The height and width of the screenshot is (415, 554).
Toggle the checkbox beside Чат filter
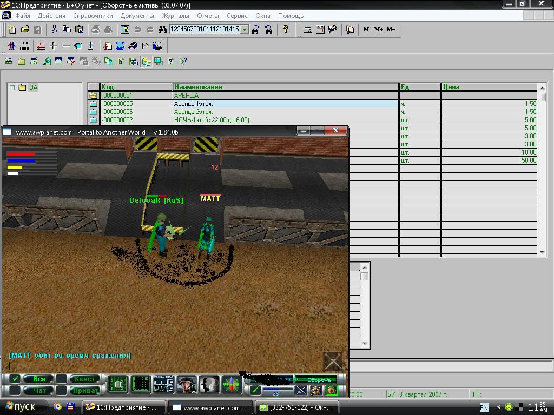click(15, 390)
